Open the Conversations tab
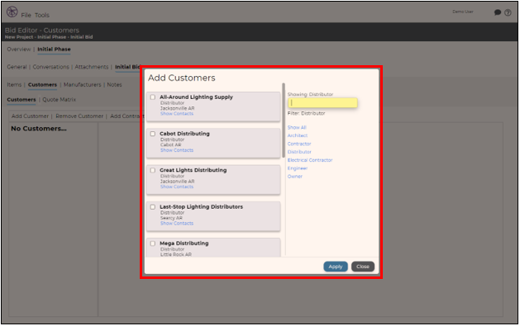Image resolution: width=520 pixels, height=326 pixels. click(x=50, y=67)
